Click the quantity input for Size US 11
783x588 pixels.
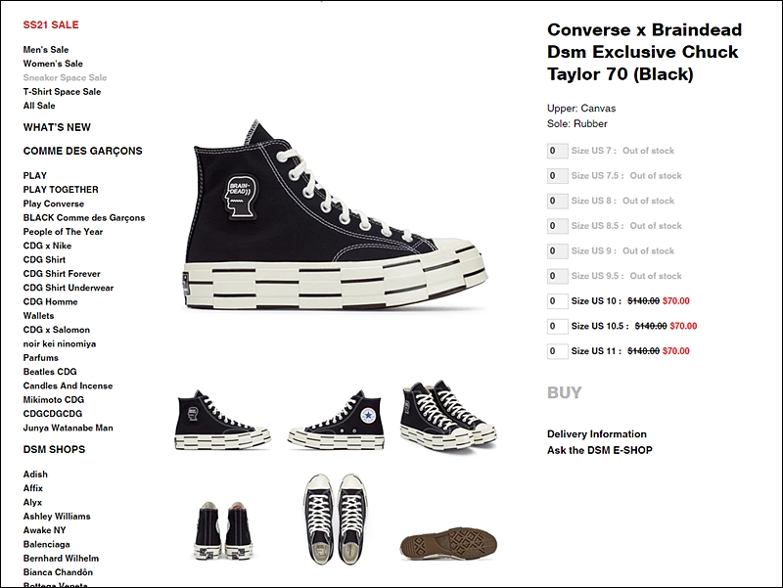tap(557, 351)
